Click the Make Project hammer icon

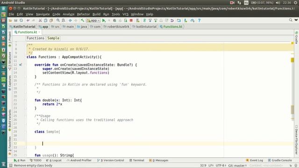(x=82, y=21)
